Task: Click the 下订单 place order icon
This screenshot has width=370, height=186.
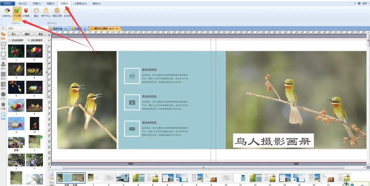Action: (x=17, y=12)
